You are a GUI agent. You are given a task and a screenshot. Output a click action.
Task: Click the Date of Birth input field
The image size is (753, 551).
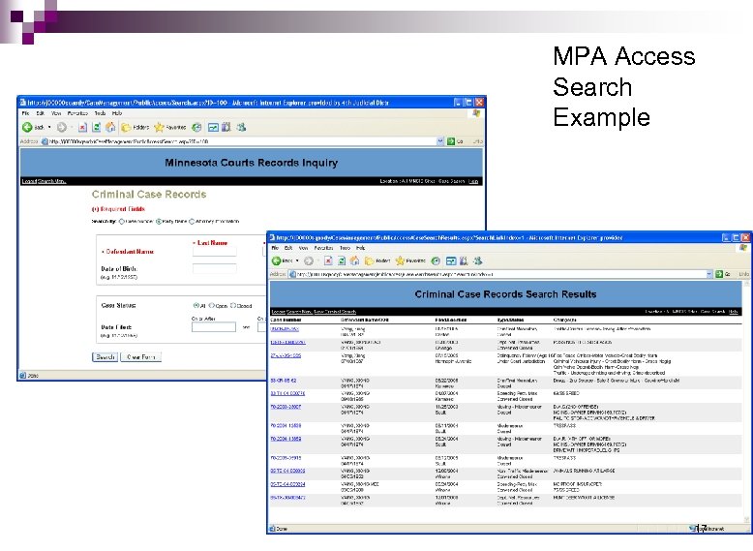pos(215,269)
